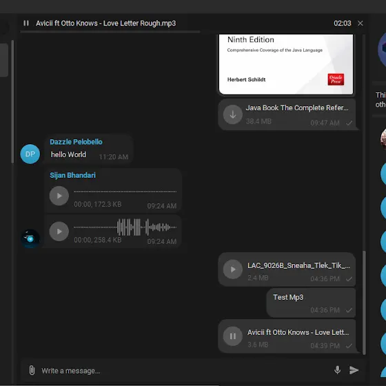Seek within the 258.4 KB voice waveform
The height and width of the screenshot is (386, 386).
pos(125,227)
